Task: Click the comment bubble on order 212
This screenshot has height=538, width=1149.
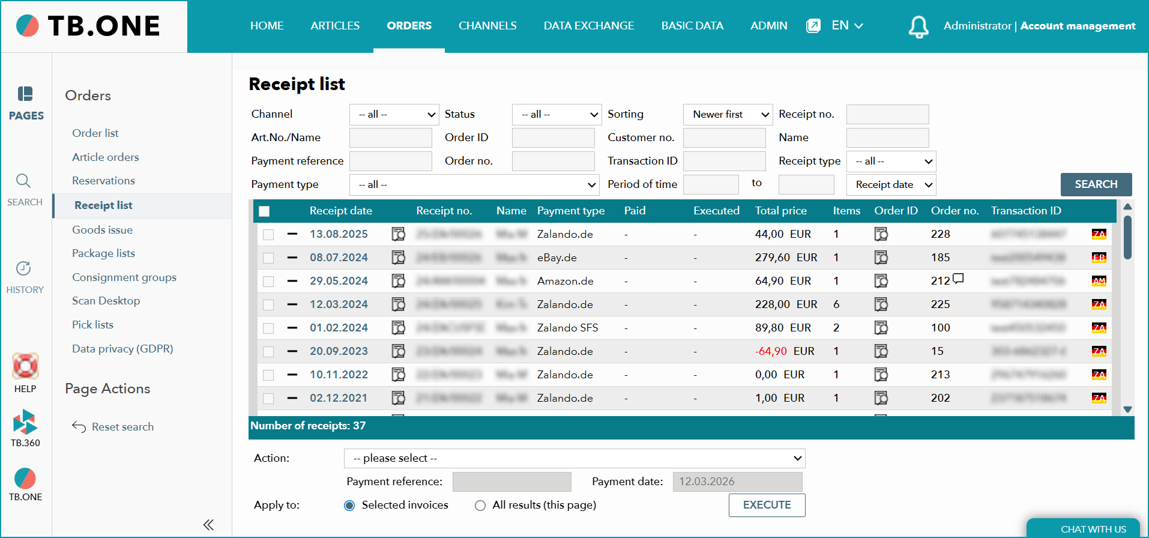Action: (x=958, y=278)
